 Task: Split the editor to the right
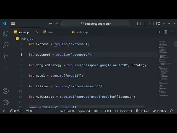coord(165,32)
